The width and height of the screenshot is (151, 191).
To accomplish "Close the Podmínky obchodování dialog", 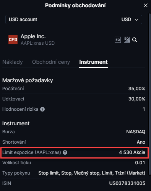I will click(146, 5).
